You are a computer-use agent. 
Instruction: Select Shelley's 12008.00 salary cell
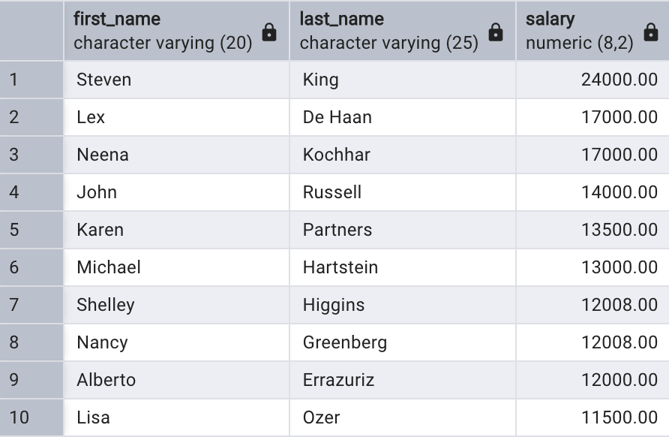click(x=592, y=305)
